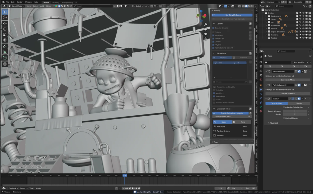The image size is (313, 194).
Task: Open the Object Mode dropdown
Action: [17, 6]
